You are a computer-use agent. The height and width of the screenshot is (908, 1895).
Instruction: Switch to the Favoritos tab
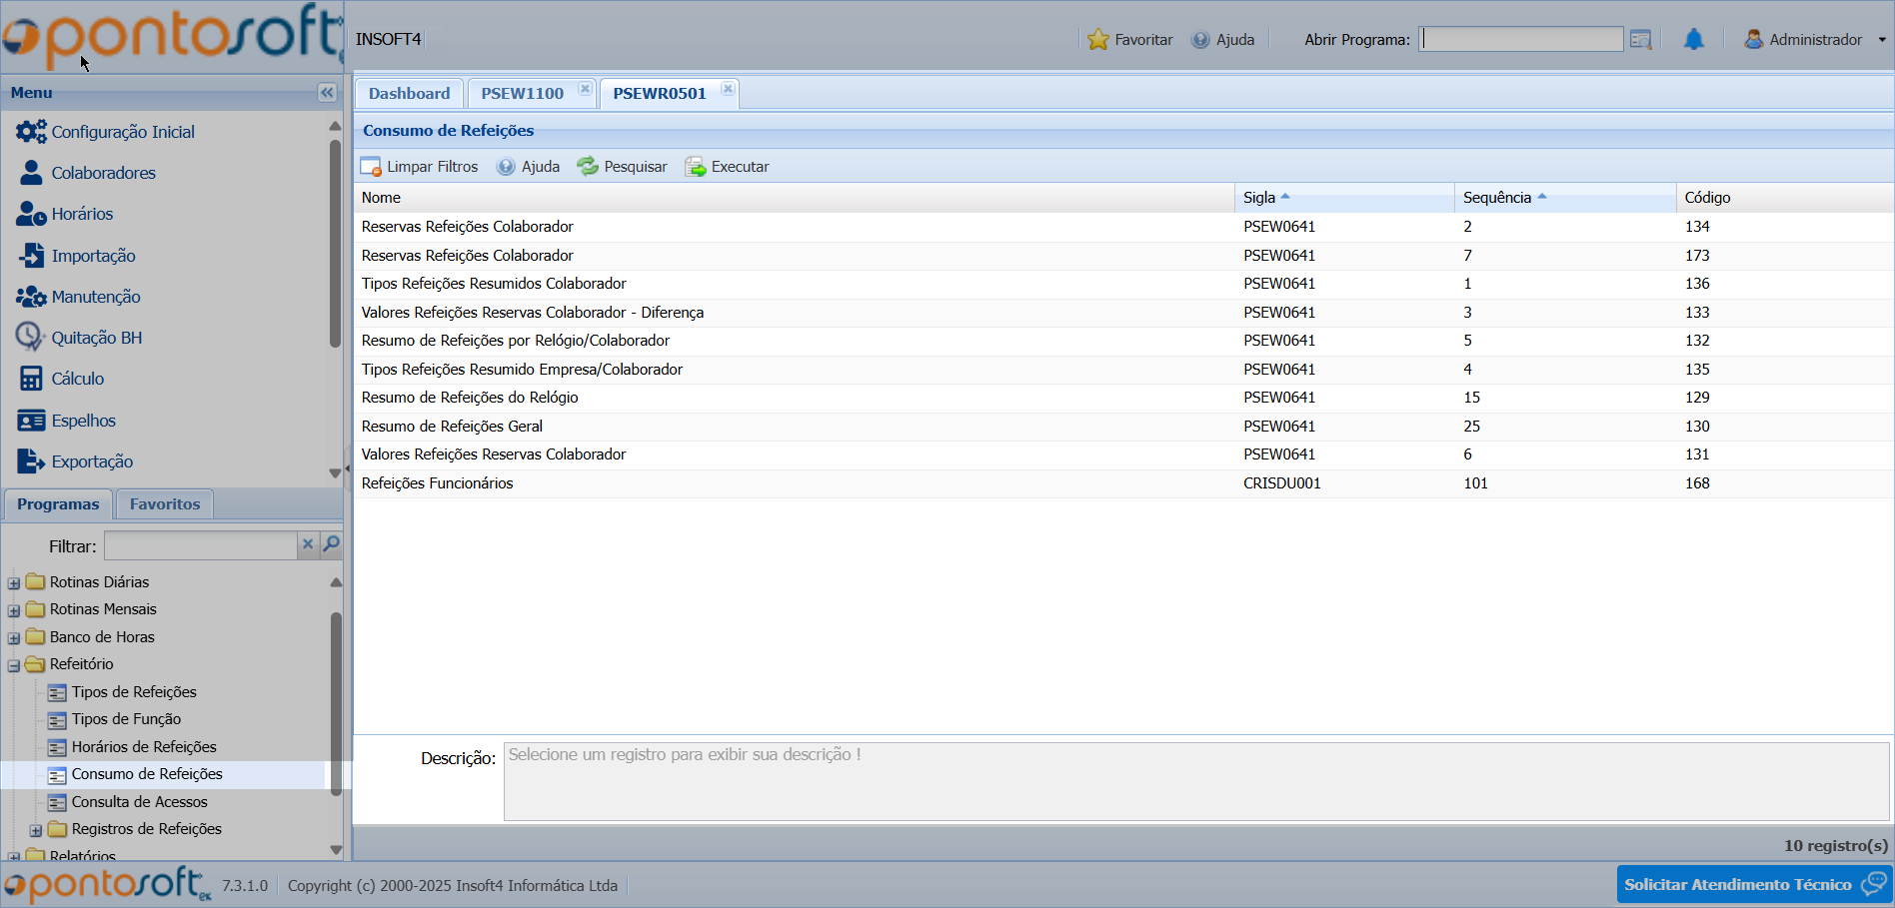[165, 504]
